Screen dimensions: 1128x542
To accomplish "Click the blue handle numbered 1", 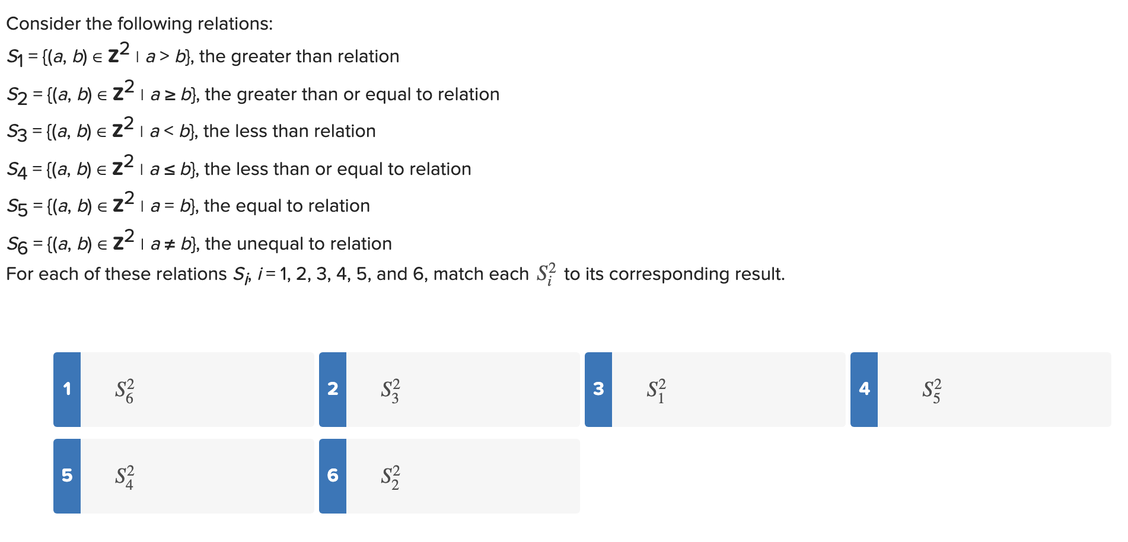I will [x=67, y=390].
